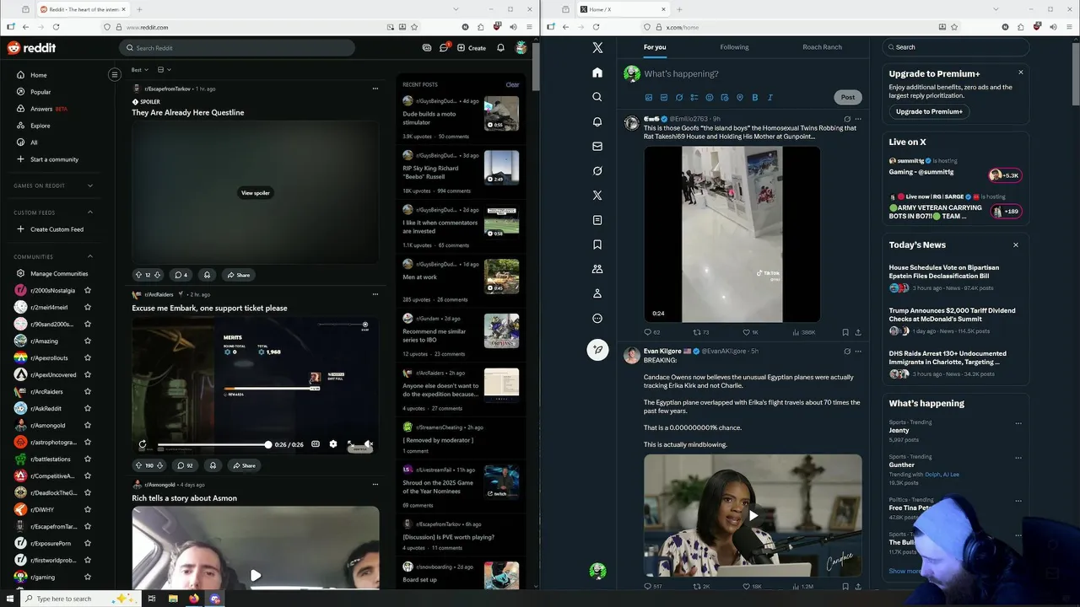Screen dimensions: 1080x607
Task: Click the Reddit Create post button
Action: (x=472, y=48)
